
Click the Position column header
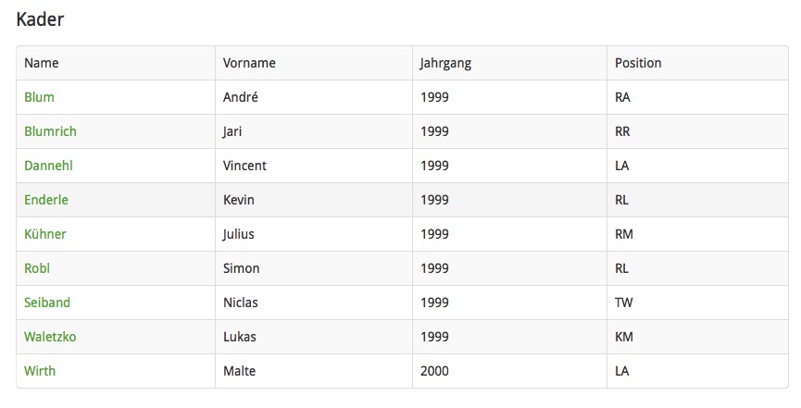[638, 63]
